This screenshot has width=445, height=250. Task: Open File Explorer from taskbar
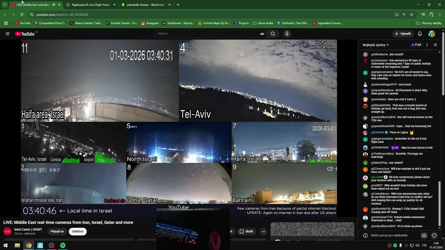17,245
